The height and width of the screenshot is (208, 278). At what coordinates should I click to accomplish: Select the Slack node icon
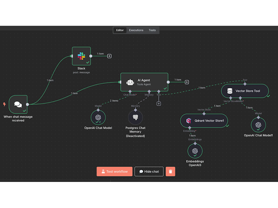point(81,56)
